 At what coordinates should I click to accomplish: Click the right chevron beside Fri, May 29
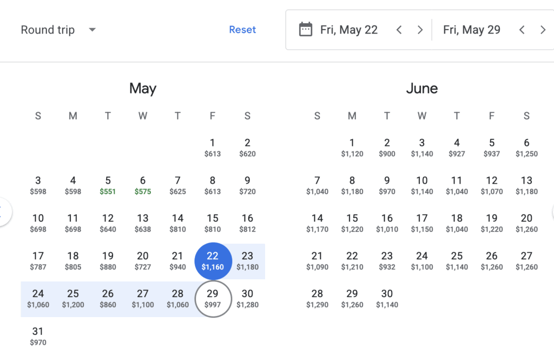(x=543, y=30)
